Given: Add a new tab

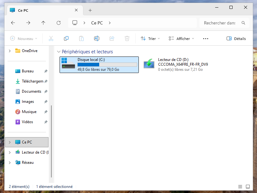Looking at the screenshot, I should click(90, 10).
